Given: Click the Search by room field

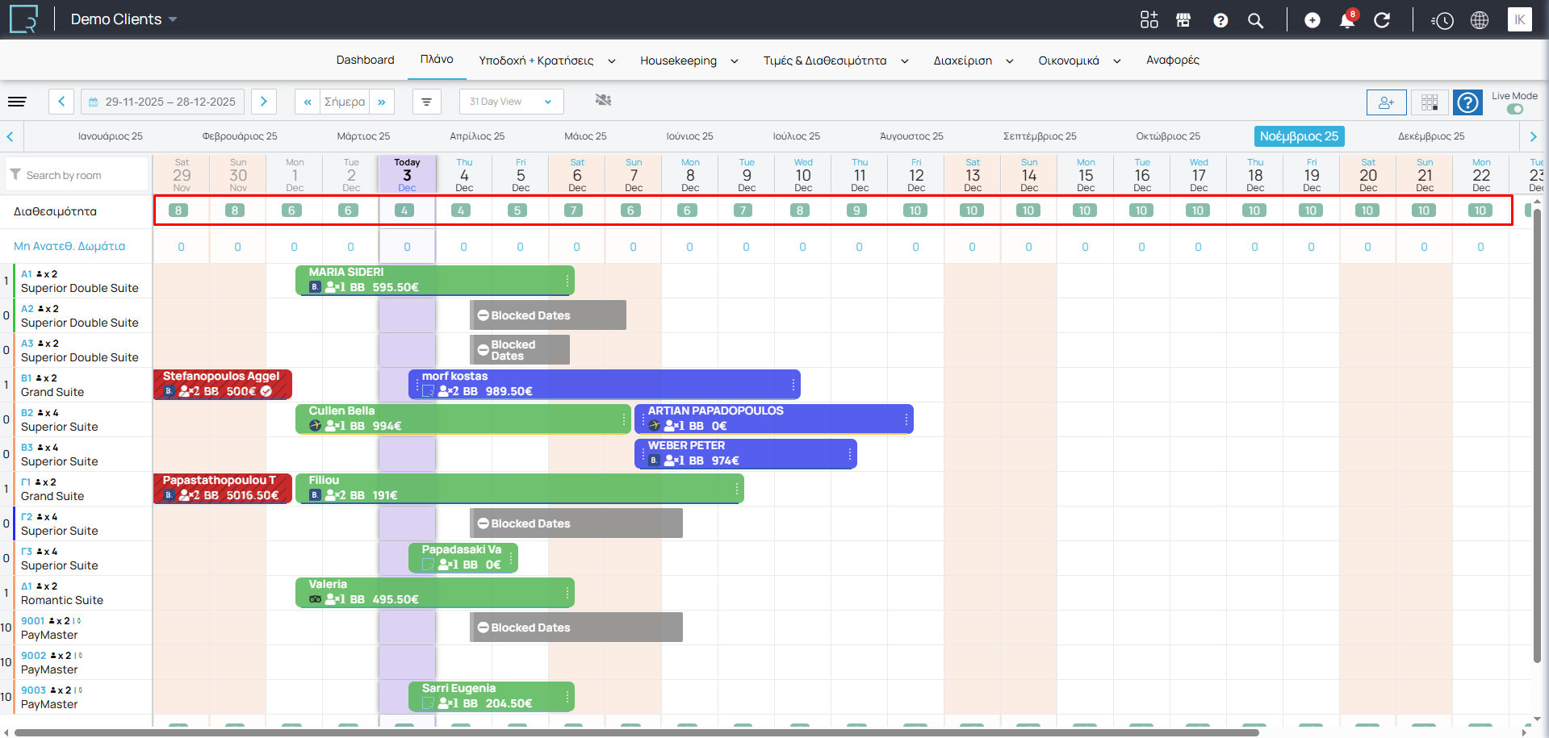Looking at the screenshot, I should 79,175.
